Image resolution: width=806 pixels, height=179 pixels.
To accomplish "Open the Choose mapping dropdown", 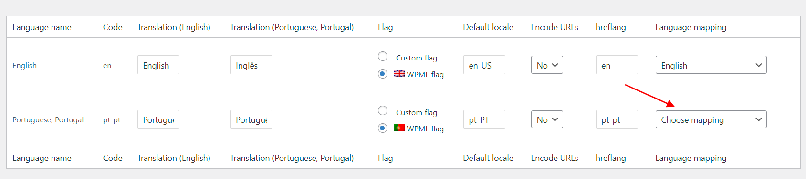I will tap(711, 119).
